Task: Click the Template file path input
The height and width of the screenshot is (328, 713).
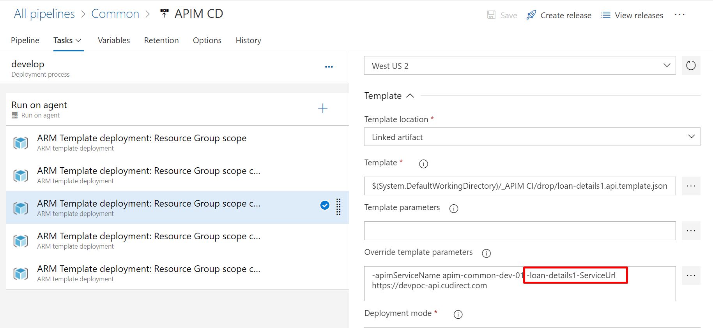Action: pyautogui.click(x=520, y=186)
